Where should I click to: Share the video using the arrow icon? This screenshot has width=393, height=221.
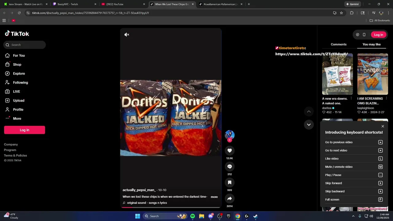click(229, 198)
